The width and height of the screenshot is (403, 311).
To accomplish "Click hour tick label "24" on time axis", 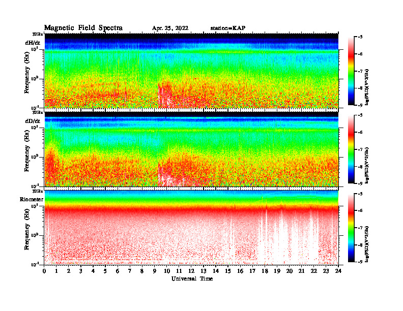I will pyautogui.click(x=338, y=271).
